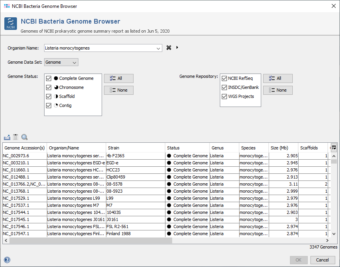Click the export table icon above the table

click(7, 137)
